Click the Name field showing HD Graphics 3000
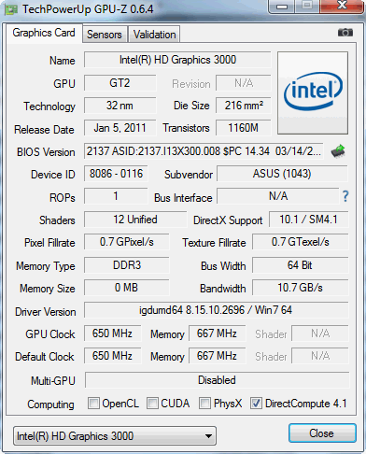 [x=177, y=60]
